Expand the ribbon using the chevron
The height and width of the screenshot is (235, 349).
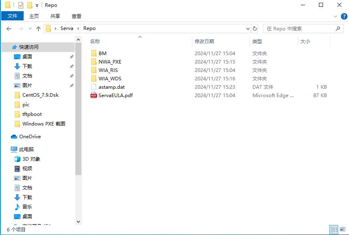(x=336, y=16)
